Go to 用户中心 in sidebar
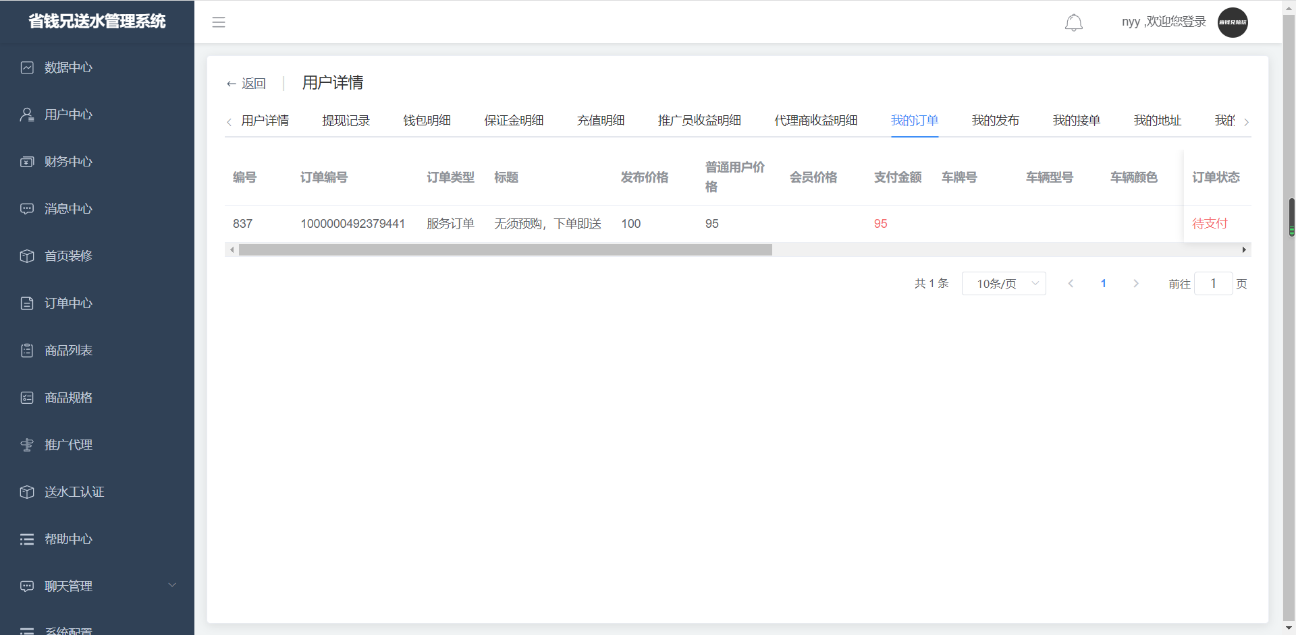 pyautogui.click(x=68, y=115)
